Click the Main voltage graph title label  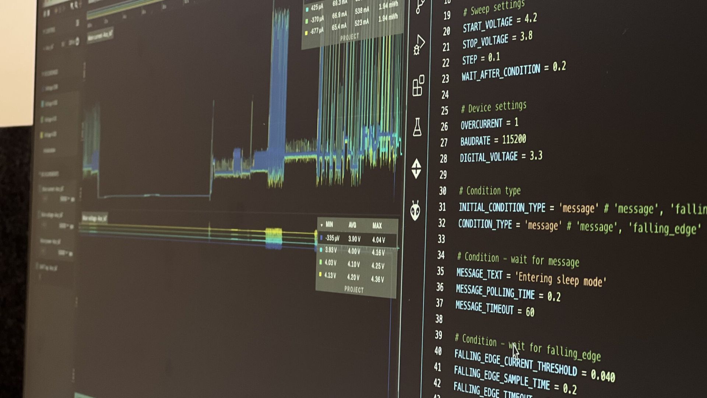[x=94, y=218]
